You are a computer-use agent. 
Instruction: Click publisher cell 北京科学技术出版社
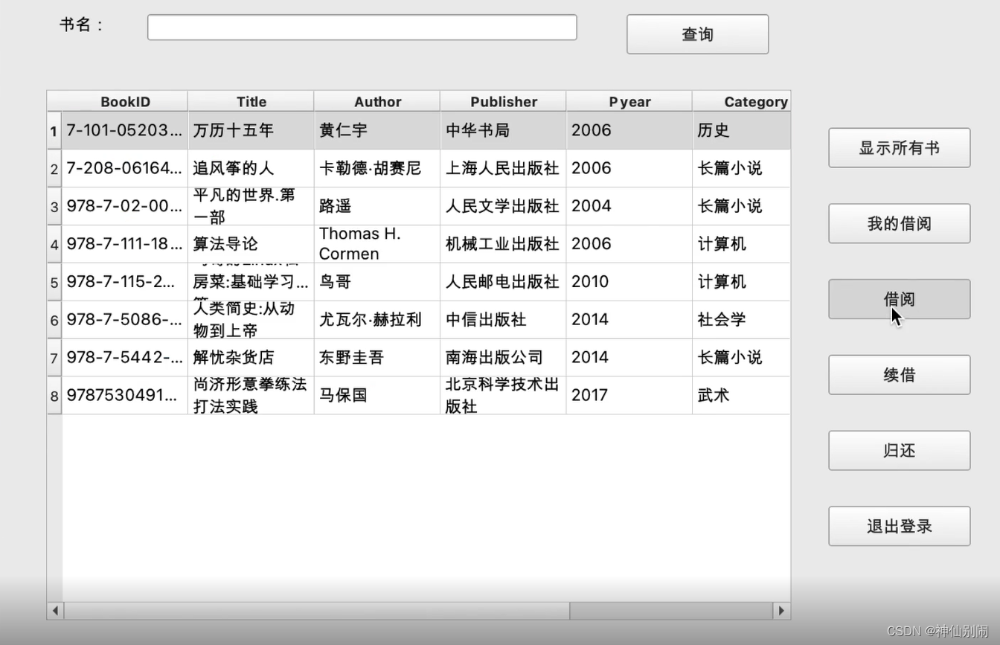coord(503,396)
